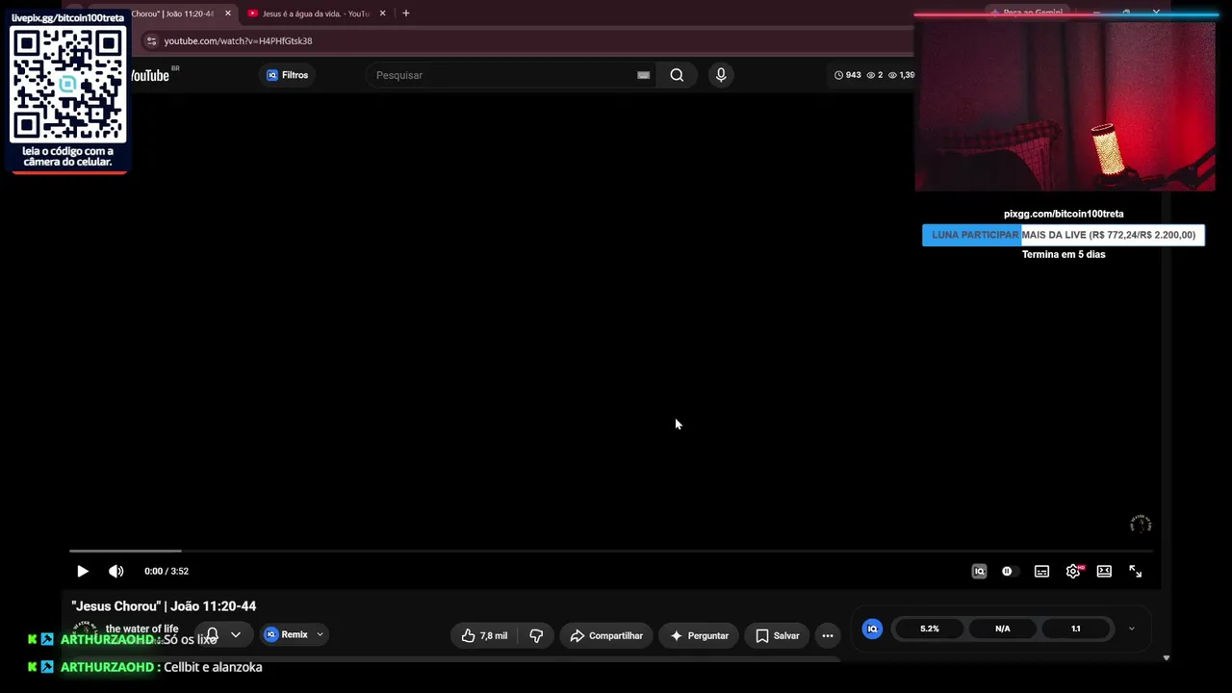Play the YouTube video
The height and width of the screenshot is (693, 1232).
click(x=83, y=571)
